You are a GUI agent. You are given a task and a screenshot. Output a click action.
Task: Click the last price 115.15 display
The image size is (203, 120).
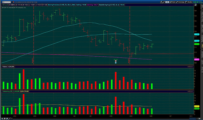(x=195, y=2)
